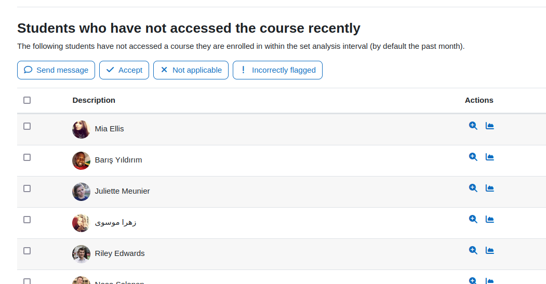Viewport: 546px width, 284px height.
Task: Open prediction details for Riley Edwards
Action: point(473,250)
